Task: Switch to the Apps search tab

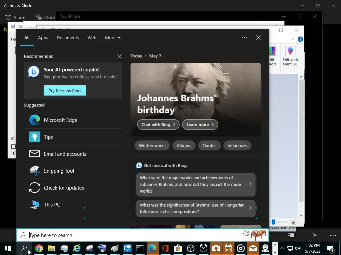Action: (43, 38)
